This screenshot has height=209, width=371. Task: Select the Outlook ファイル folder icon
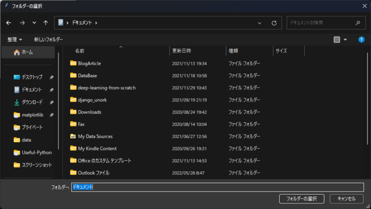coord(73,173)
